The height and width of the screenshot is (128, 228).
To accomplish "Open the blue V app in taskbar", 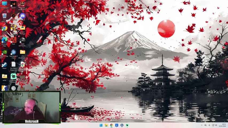I will pos(117,125).
